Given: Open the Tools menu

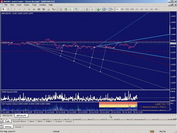Looking at the screenshot, I should (34, 5).
